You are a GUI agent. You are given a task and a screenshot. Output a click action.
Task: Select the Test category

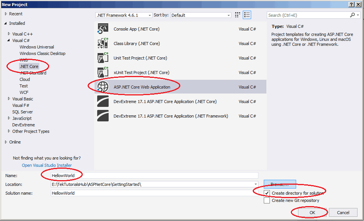click(24, 86)
